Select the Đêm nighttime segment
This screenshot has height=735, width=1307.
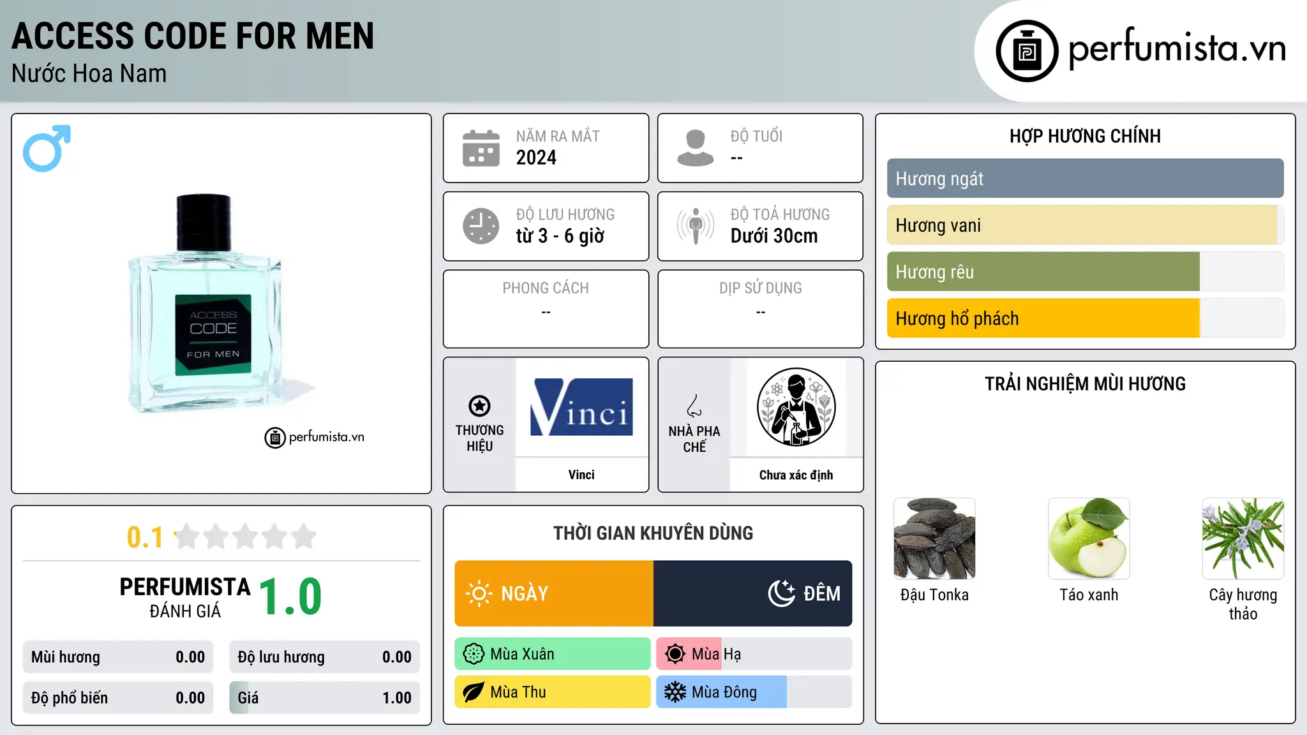[753, 593]
